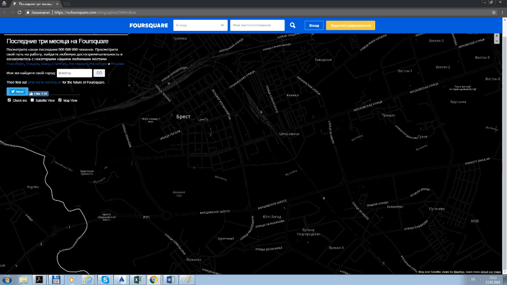Go back with browser back arrow
This screenshot has width=507, height=285.
[5, 13]
